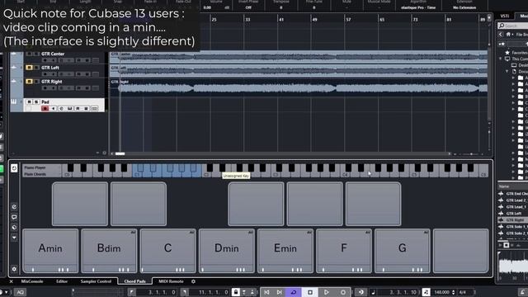Open chord pads player mode icon

click(14, 168)
